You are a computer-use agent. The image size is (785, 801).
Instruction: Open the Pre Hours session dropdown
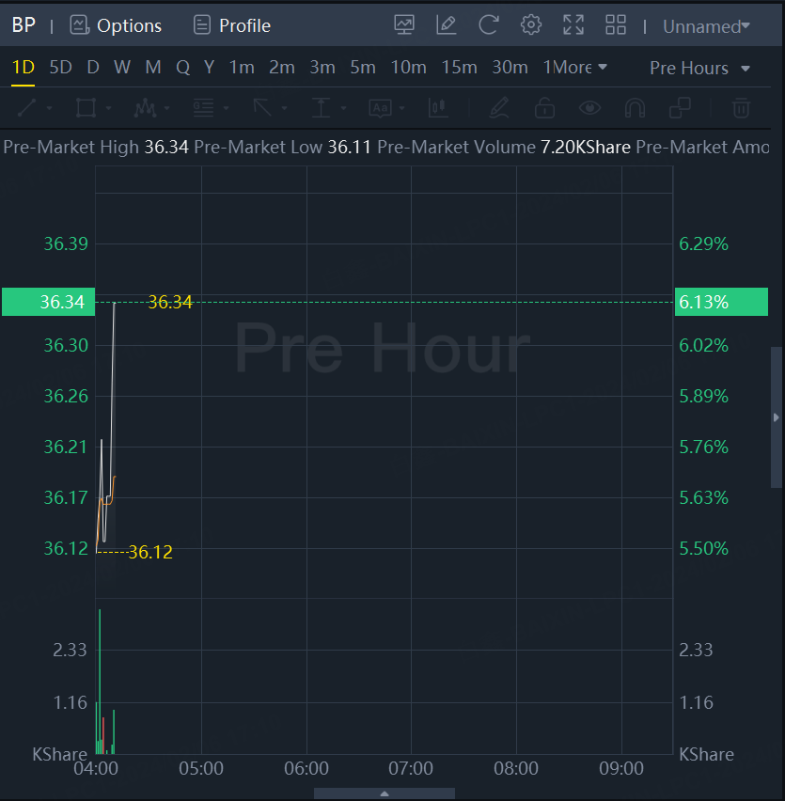tap(699, 68)
